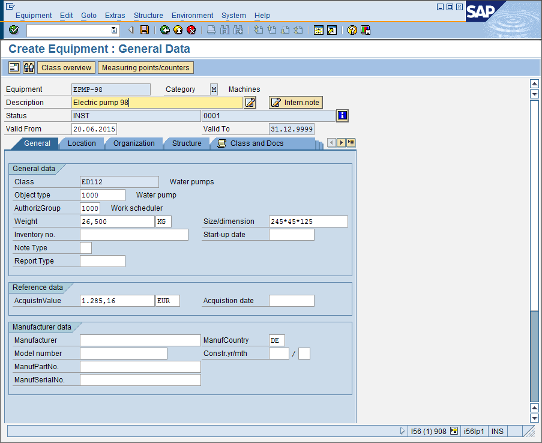Image resolution: width=542 pixels, height=443 pixels.
Task: Click the blue status info icon
Action: (342, 115)
